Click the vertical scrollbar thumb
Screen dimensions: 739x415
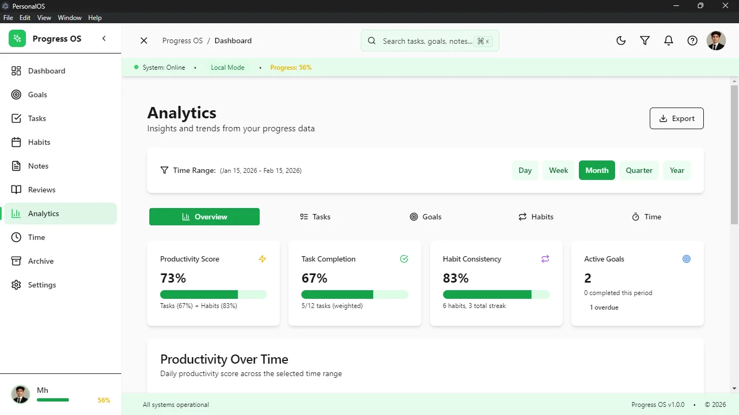[x=734, y=155]
